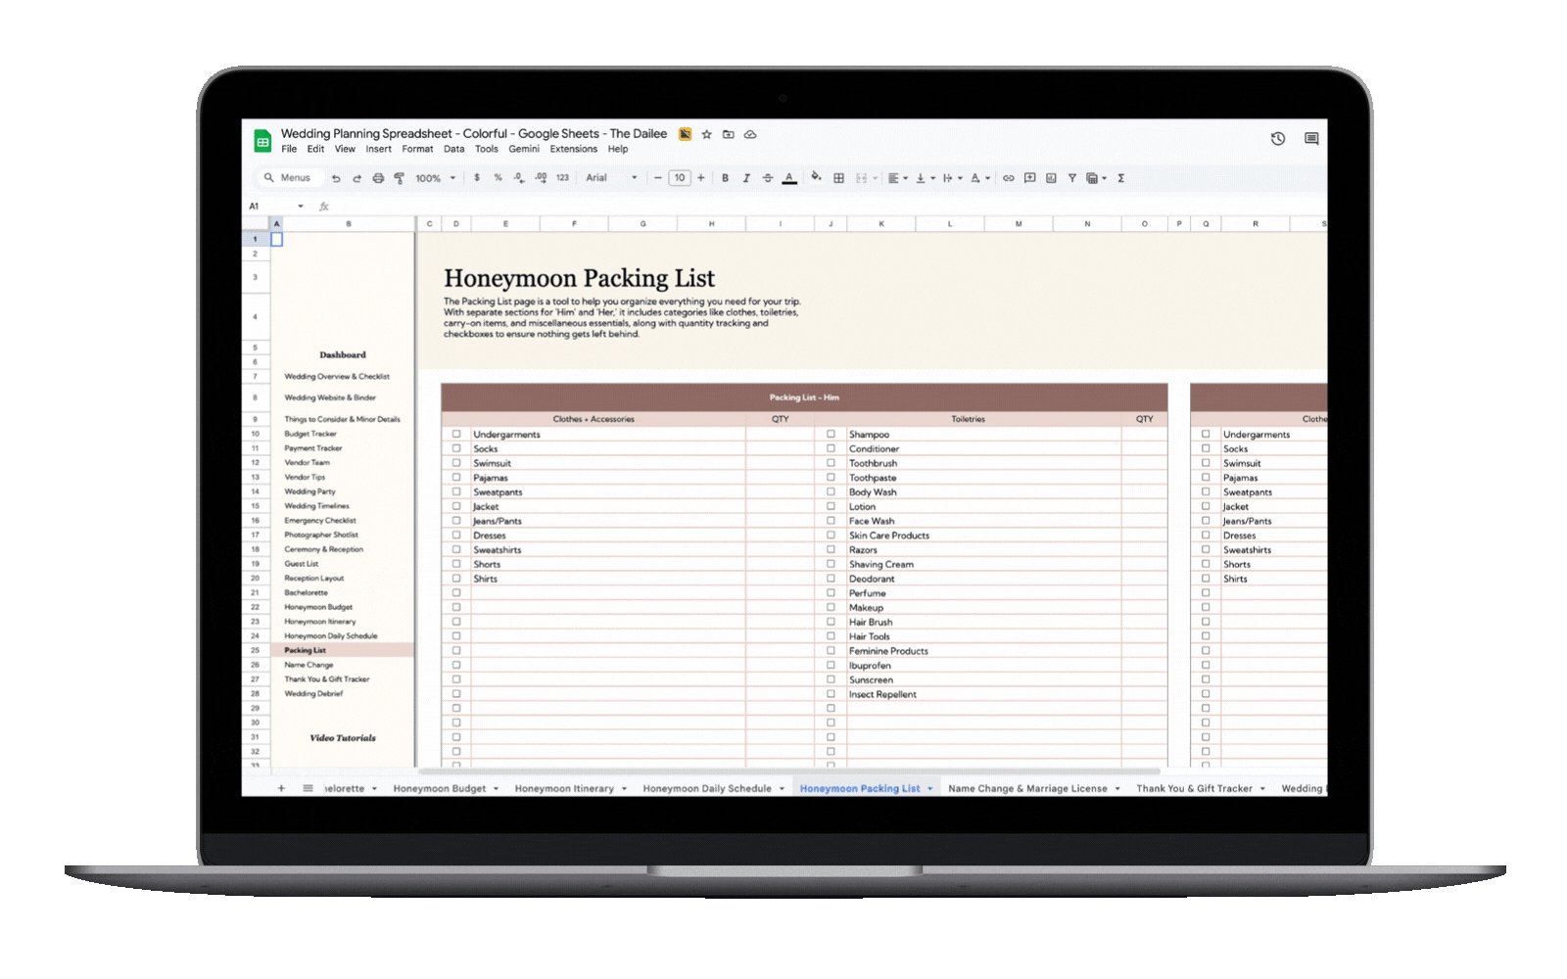Click the create filter icon
Screen dimensions: 1567x979
tap(1072, 178)
